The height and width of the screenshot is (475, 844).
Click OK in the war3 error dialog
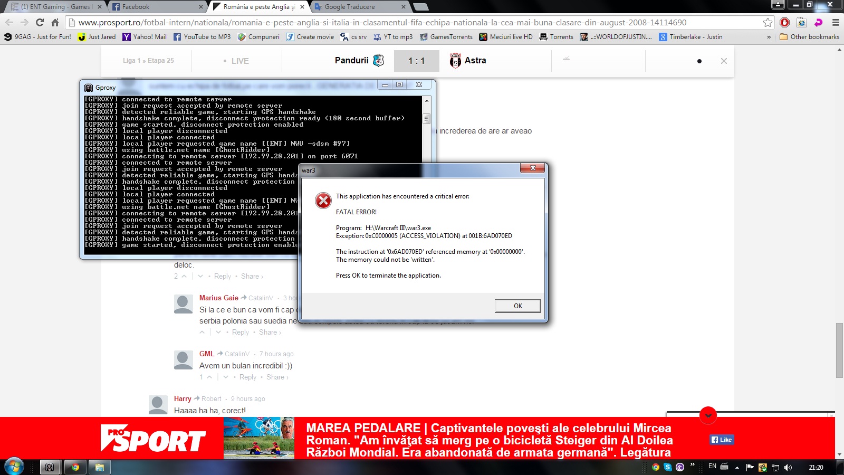coord(517,306)
